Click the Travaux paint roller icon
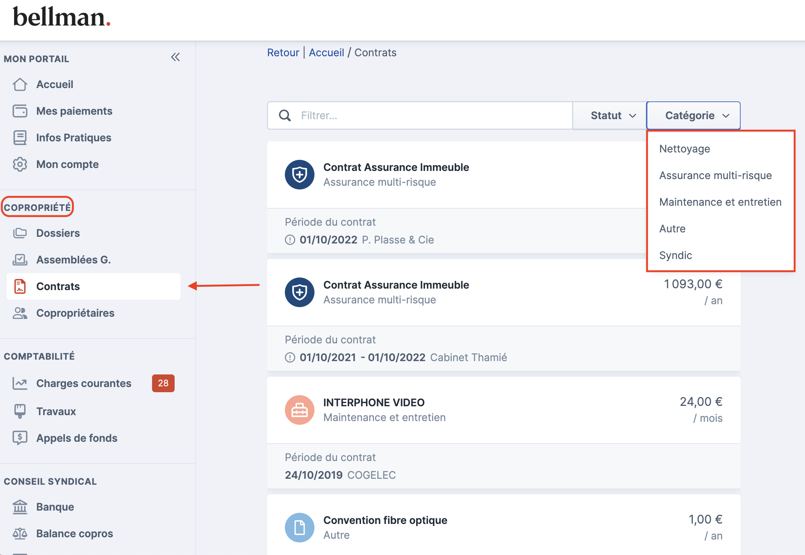The height and width of the screenshot is (555, 805). tap(20, 411)
